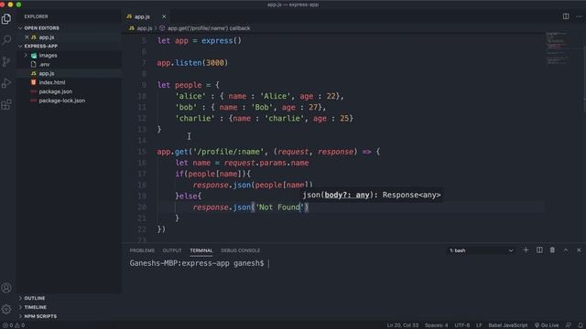This screenshot has width=586, height=329.
Task: Open the Source Control view
Action: (6, 61)
